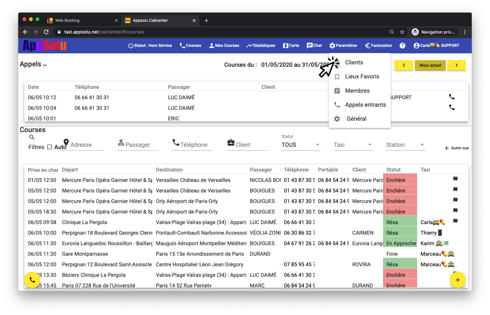Viewport: 490px width, 315px height.
Task: Select Lieux Favoris in the Paramètres menu
Action: point(360,76)
